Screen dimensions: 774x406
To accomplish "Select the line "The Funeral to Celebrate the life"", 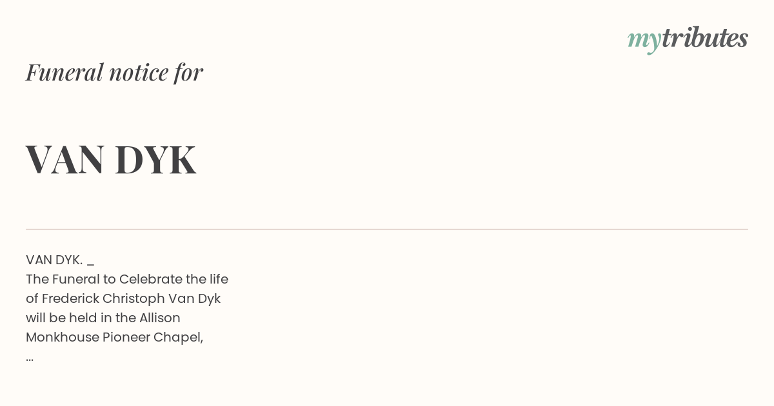I will click(127, 279).
